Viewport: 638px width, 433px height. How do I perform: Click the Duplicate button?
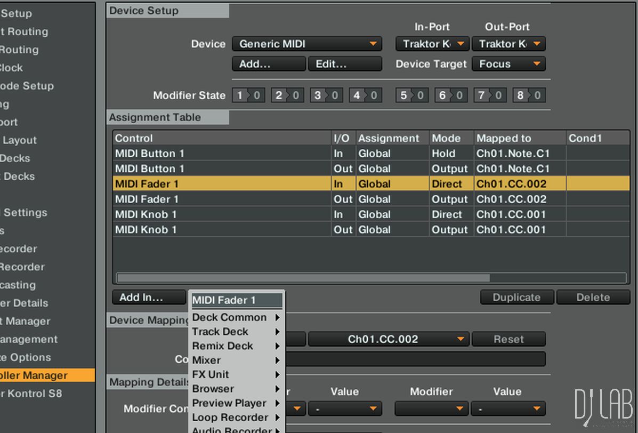(x=517, y=298)
